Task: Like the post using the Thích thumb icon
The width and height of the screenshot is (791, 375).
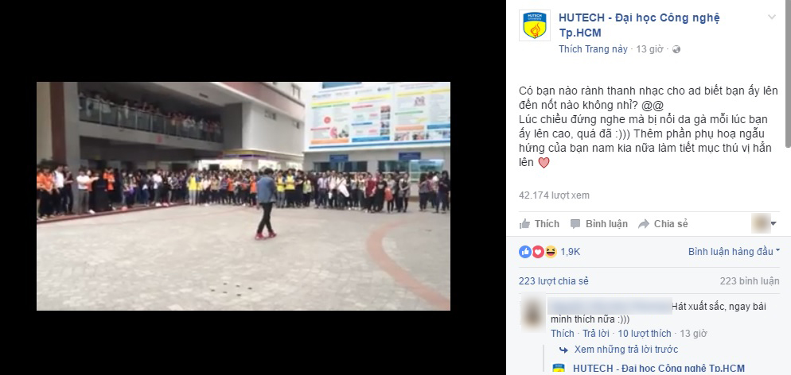Action: pyautogui.click(x=525, y=224)
